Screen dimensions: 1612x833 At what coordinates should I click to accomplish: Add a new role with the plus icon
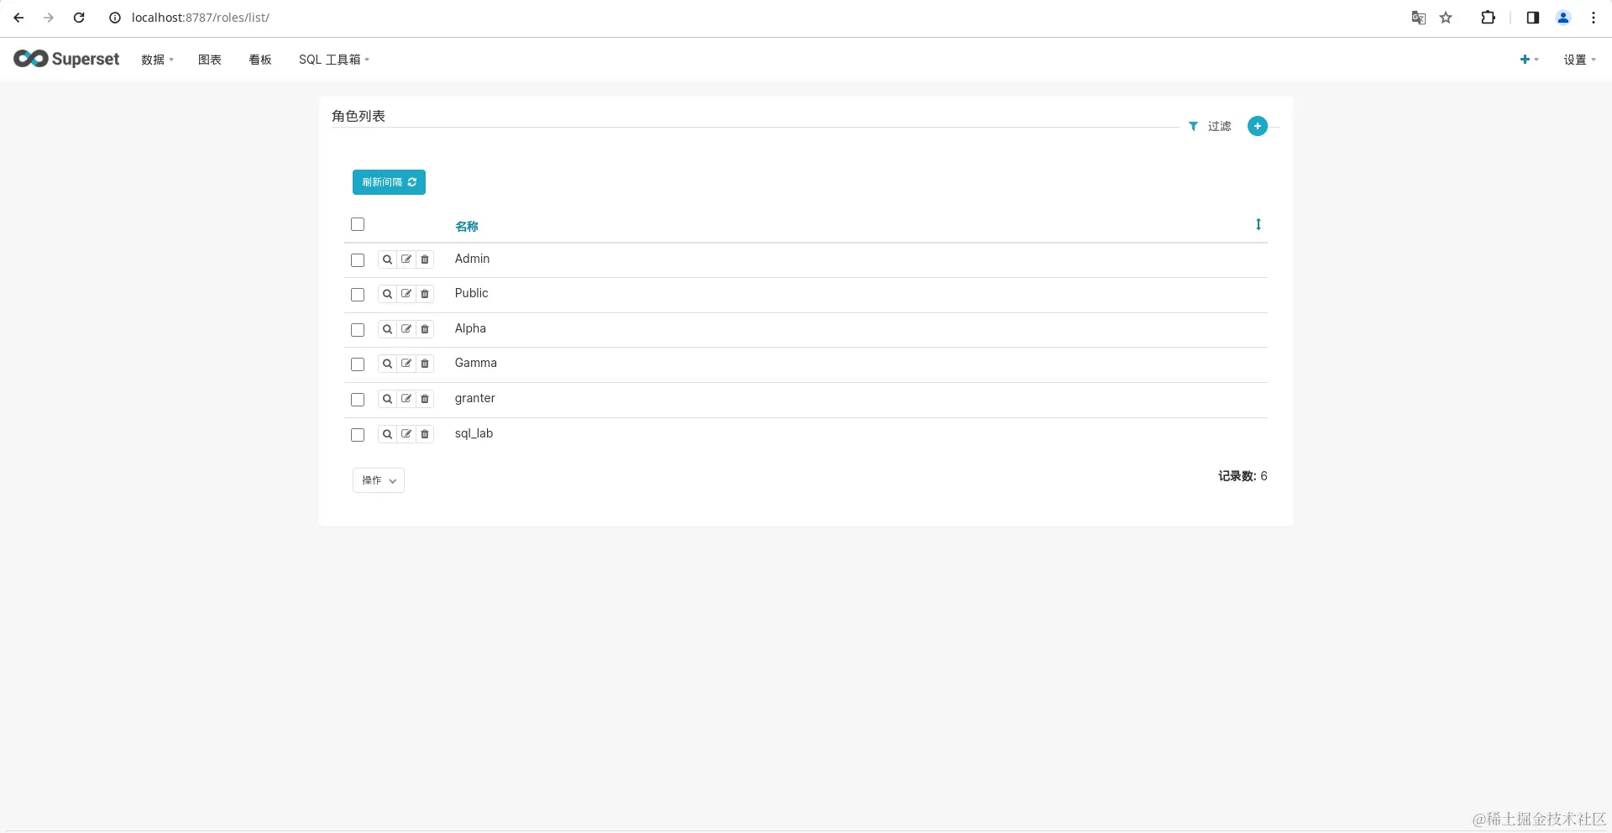[1257, 126]
